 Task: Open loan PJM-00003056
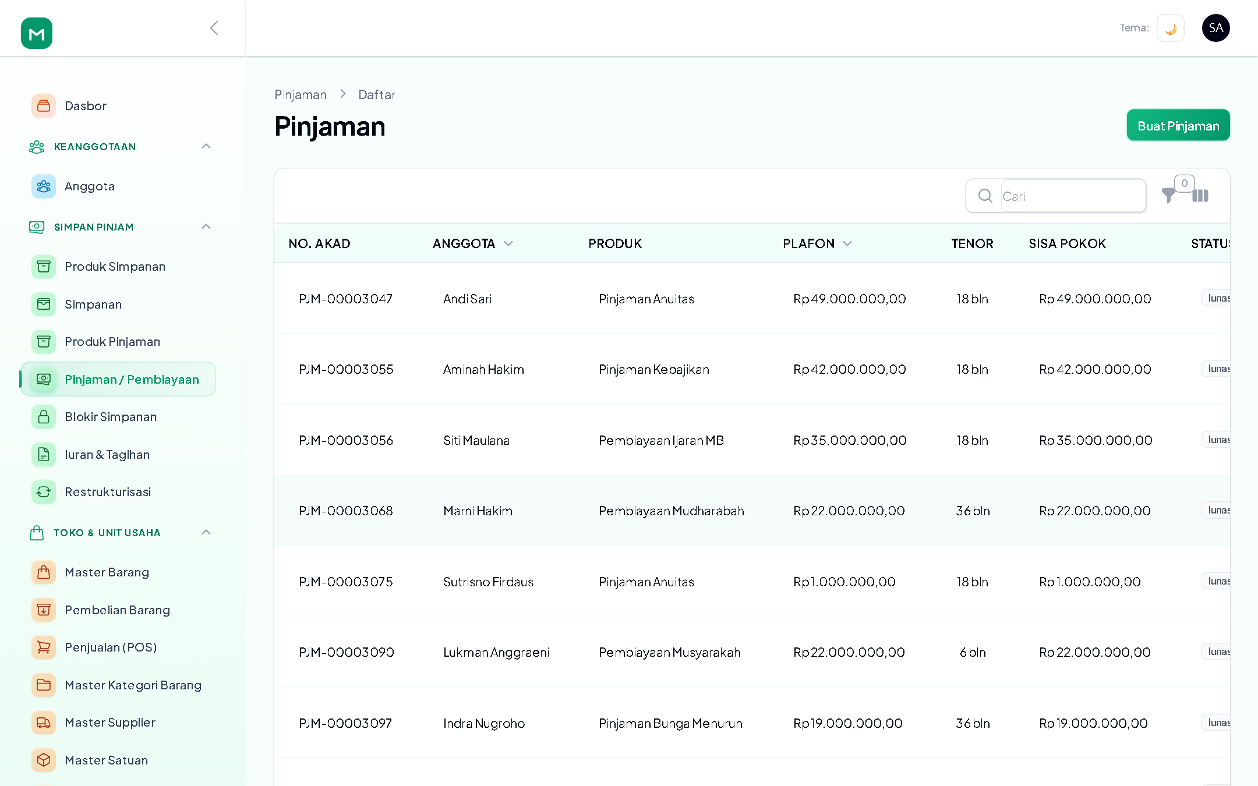(346, 440)
